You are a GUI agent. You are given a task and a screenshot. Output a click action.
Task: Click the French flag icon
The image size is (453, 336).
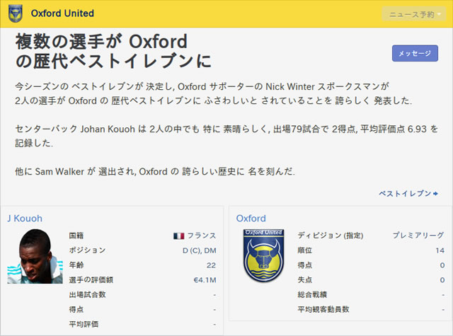(178, 236)
